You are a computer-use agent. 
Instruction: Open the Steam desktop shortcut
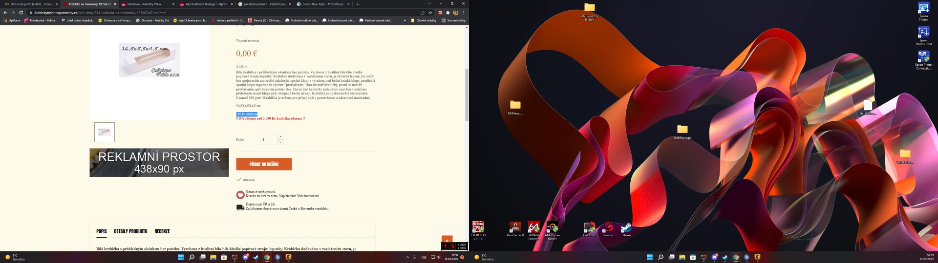pos(626,228)
